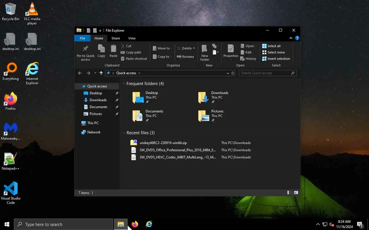Click Invert selection in ribbon
Screen dimensions: 369x230
click(x=276, y=59)
